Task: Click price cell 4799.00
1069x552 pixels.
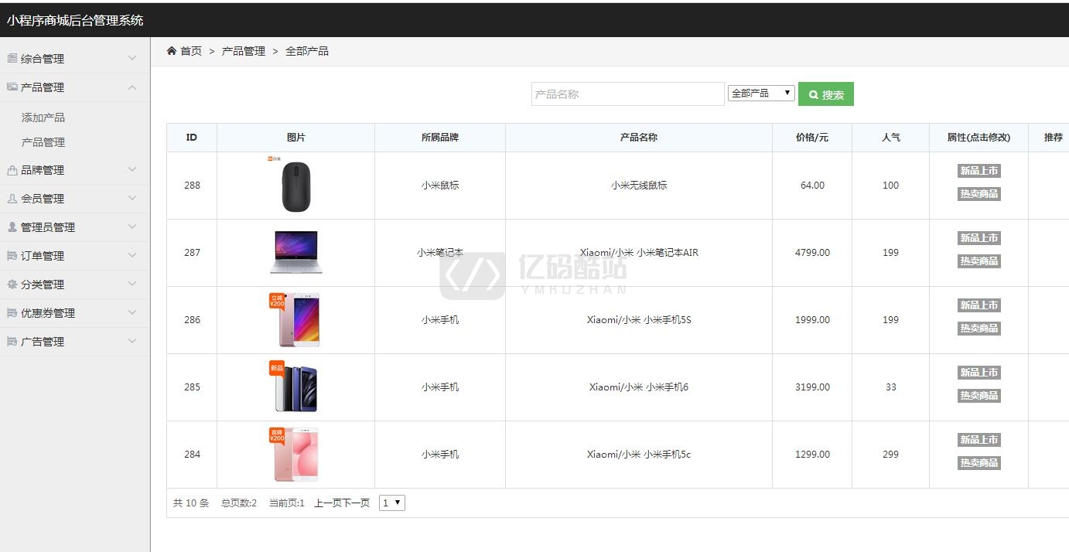Action: pos(812,253)
